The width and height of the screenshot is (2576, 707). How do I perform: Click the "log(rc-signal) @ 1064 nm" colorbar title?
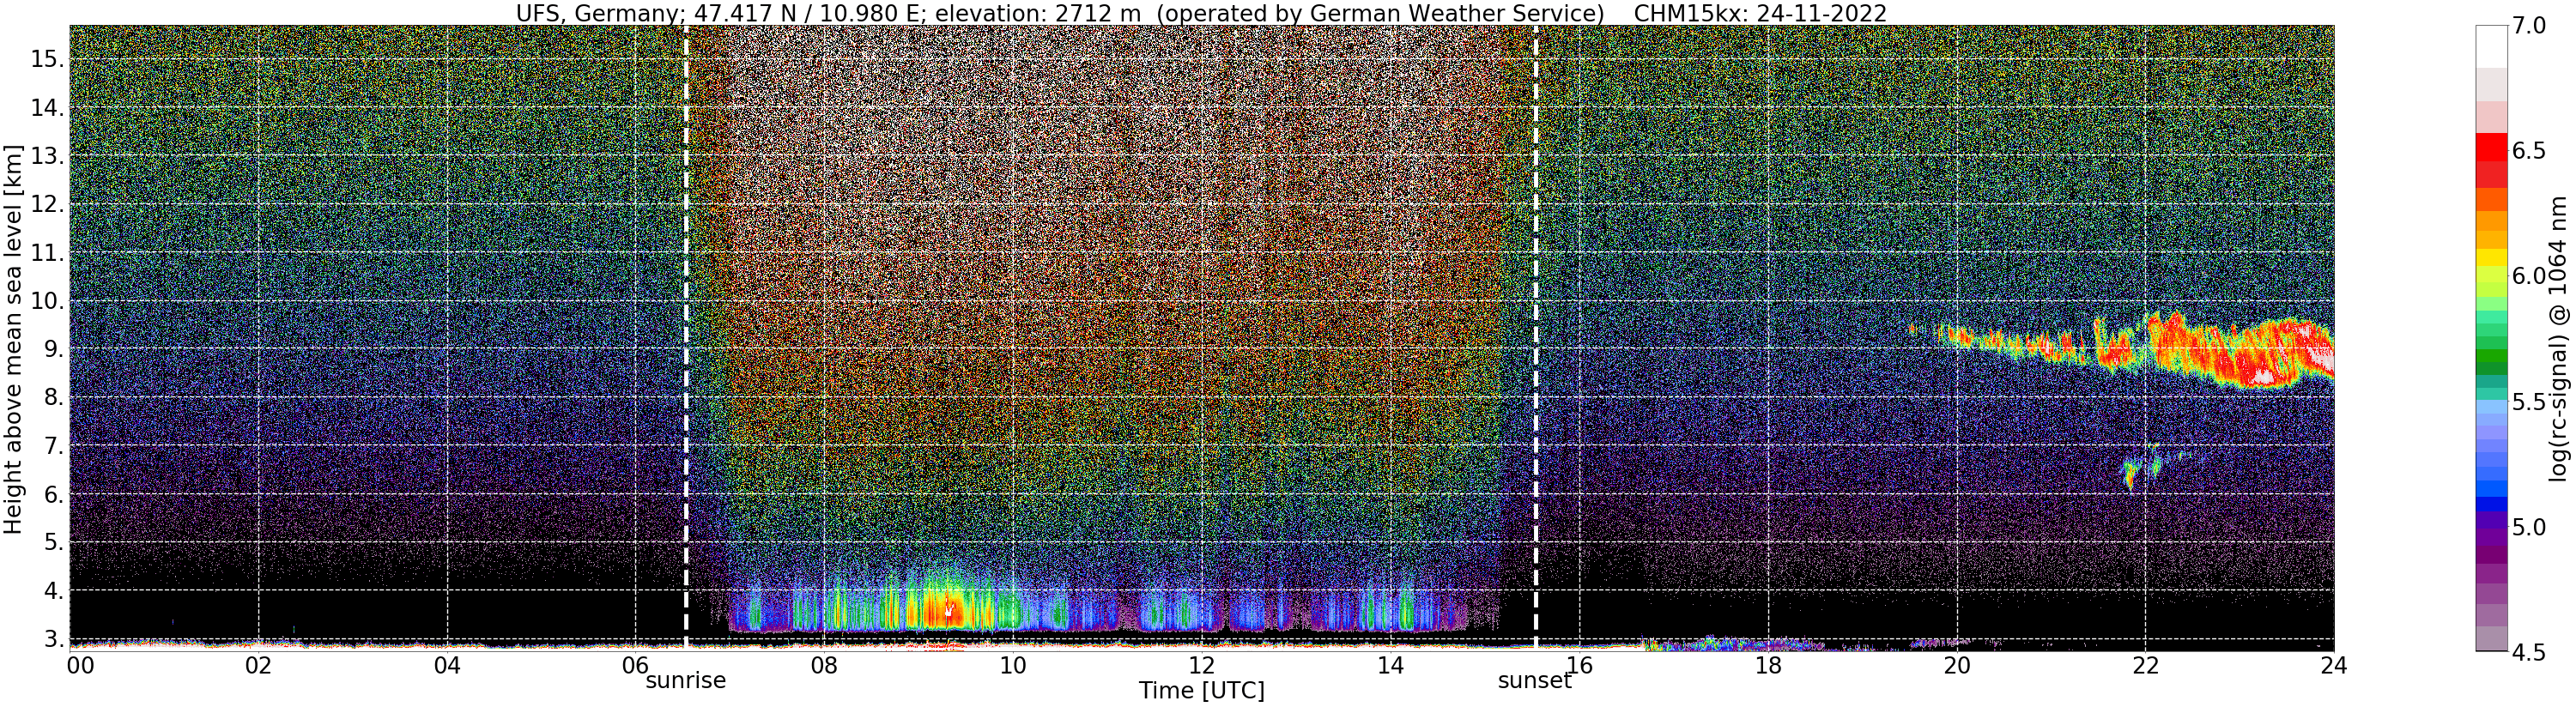2557,338
